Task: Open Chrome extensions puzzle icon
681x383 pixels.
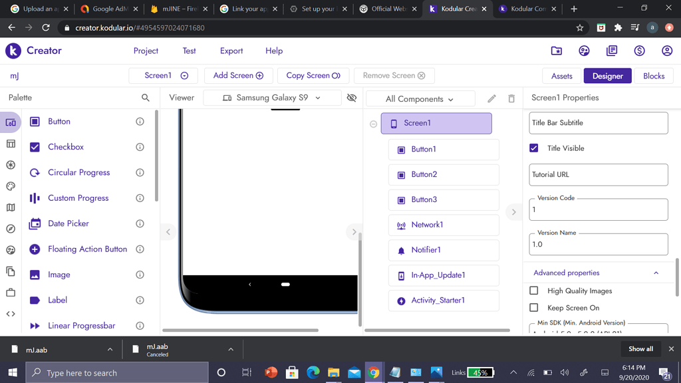Action: [x=618, y=28]
